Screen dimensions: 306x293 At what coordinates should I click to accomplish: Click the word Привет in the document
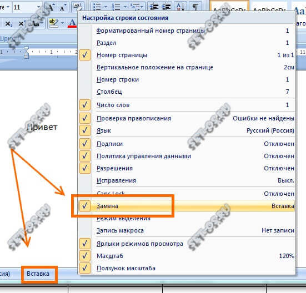42,127
